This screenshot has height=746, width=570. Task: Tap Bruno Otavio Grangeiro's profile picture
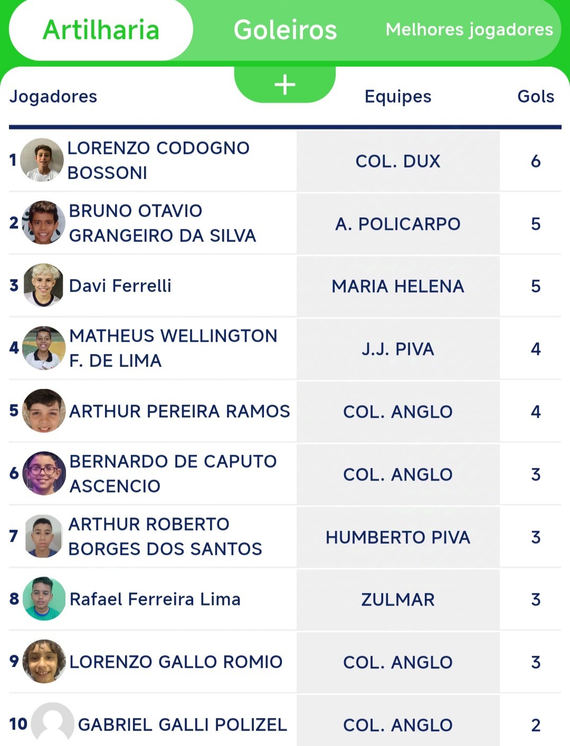pos(43,222)
